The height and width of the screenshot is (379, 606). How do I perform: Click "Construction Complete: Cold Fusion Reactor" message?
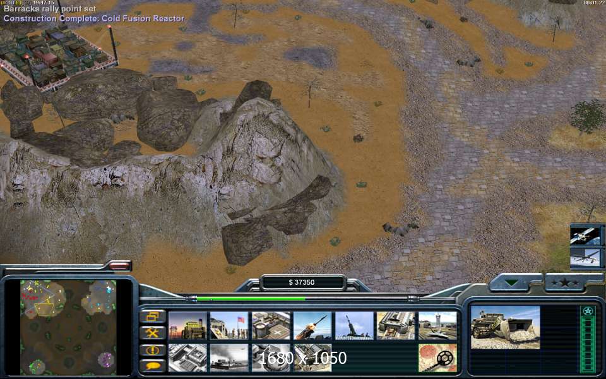click(94, 18)
